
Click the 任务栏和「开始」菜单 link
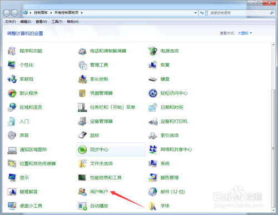click(113, 107)
